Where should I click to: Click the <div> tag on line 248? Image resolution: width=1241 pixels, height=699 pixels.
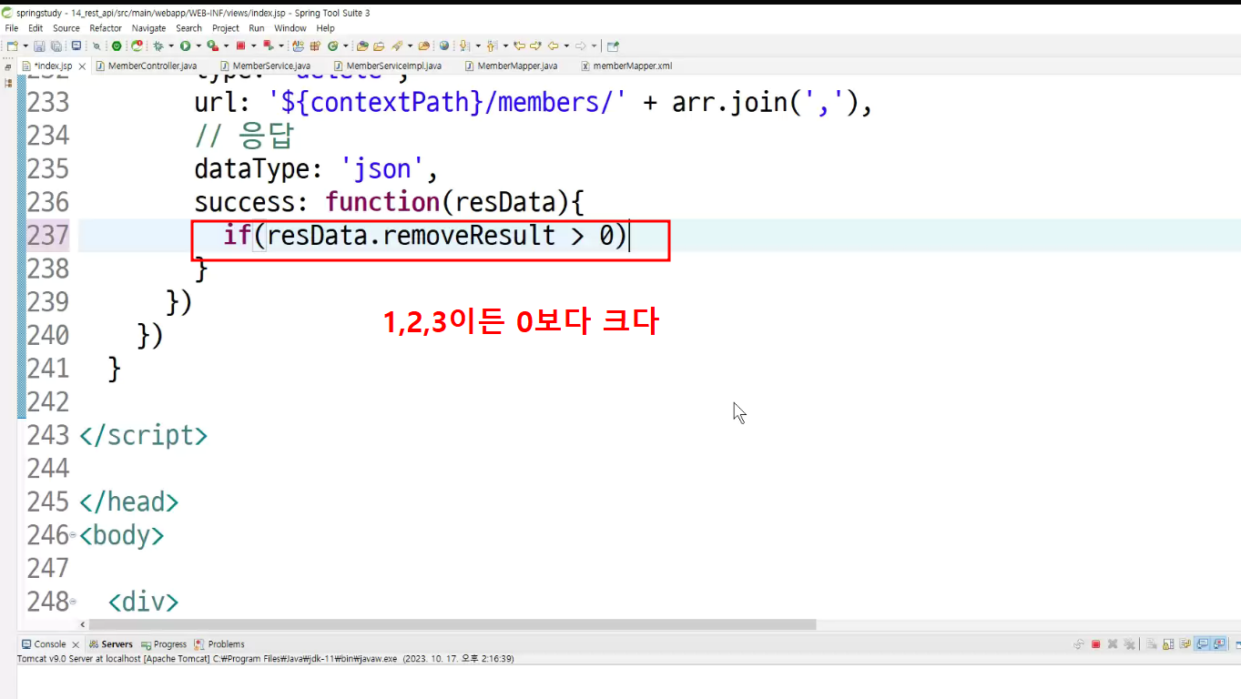[143, 602]
